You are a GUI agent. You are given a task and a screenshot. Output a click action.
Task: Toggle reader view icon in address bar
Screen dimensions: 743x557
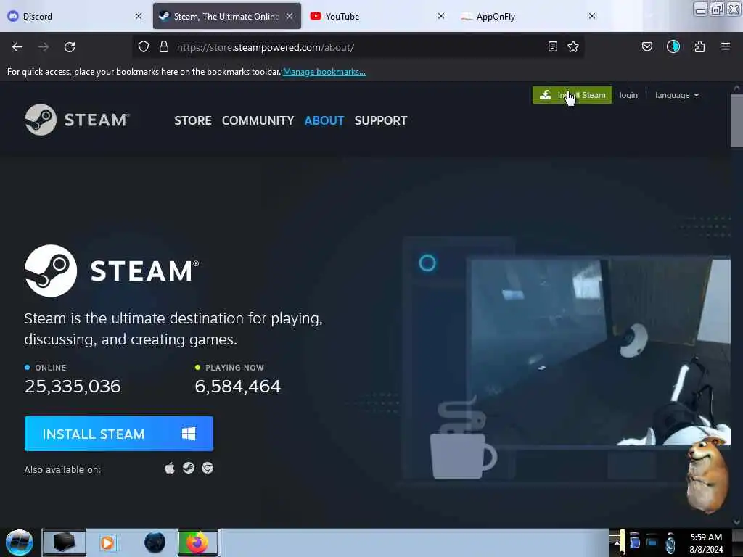[x=552, y=46]
